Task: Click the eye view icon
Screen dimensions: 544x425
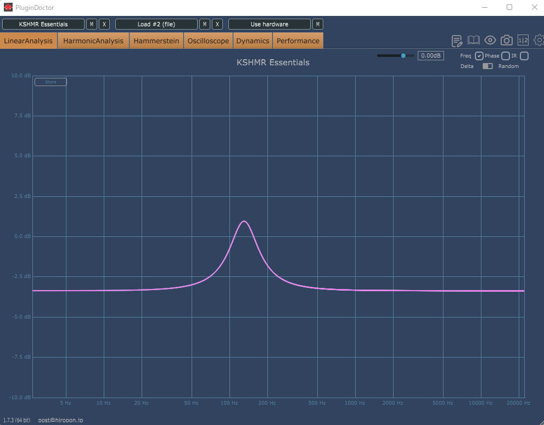Action: tap(490, 40)
